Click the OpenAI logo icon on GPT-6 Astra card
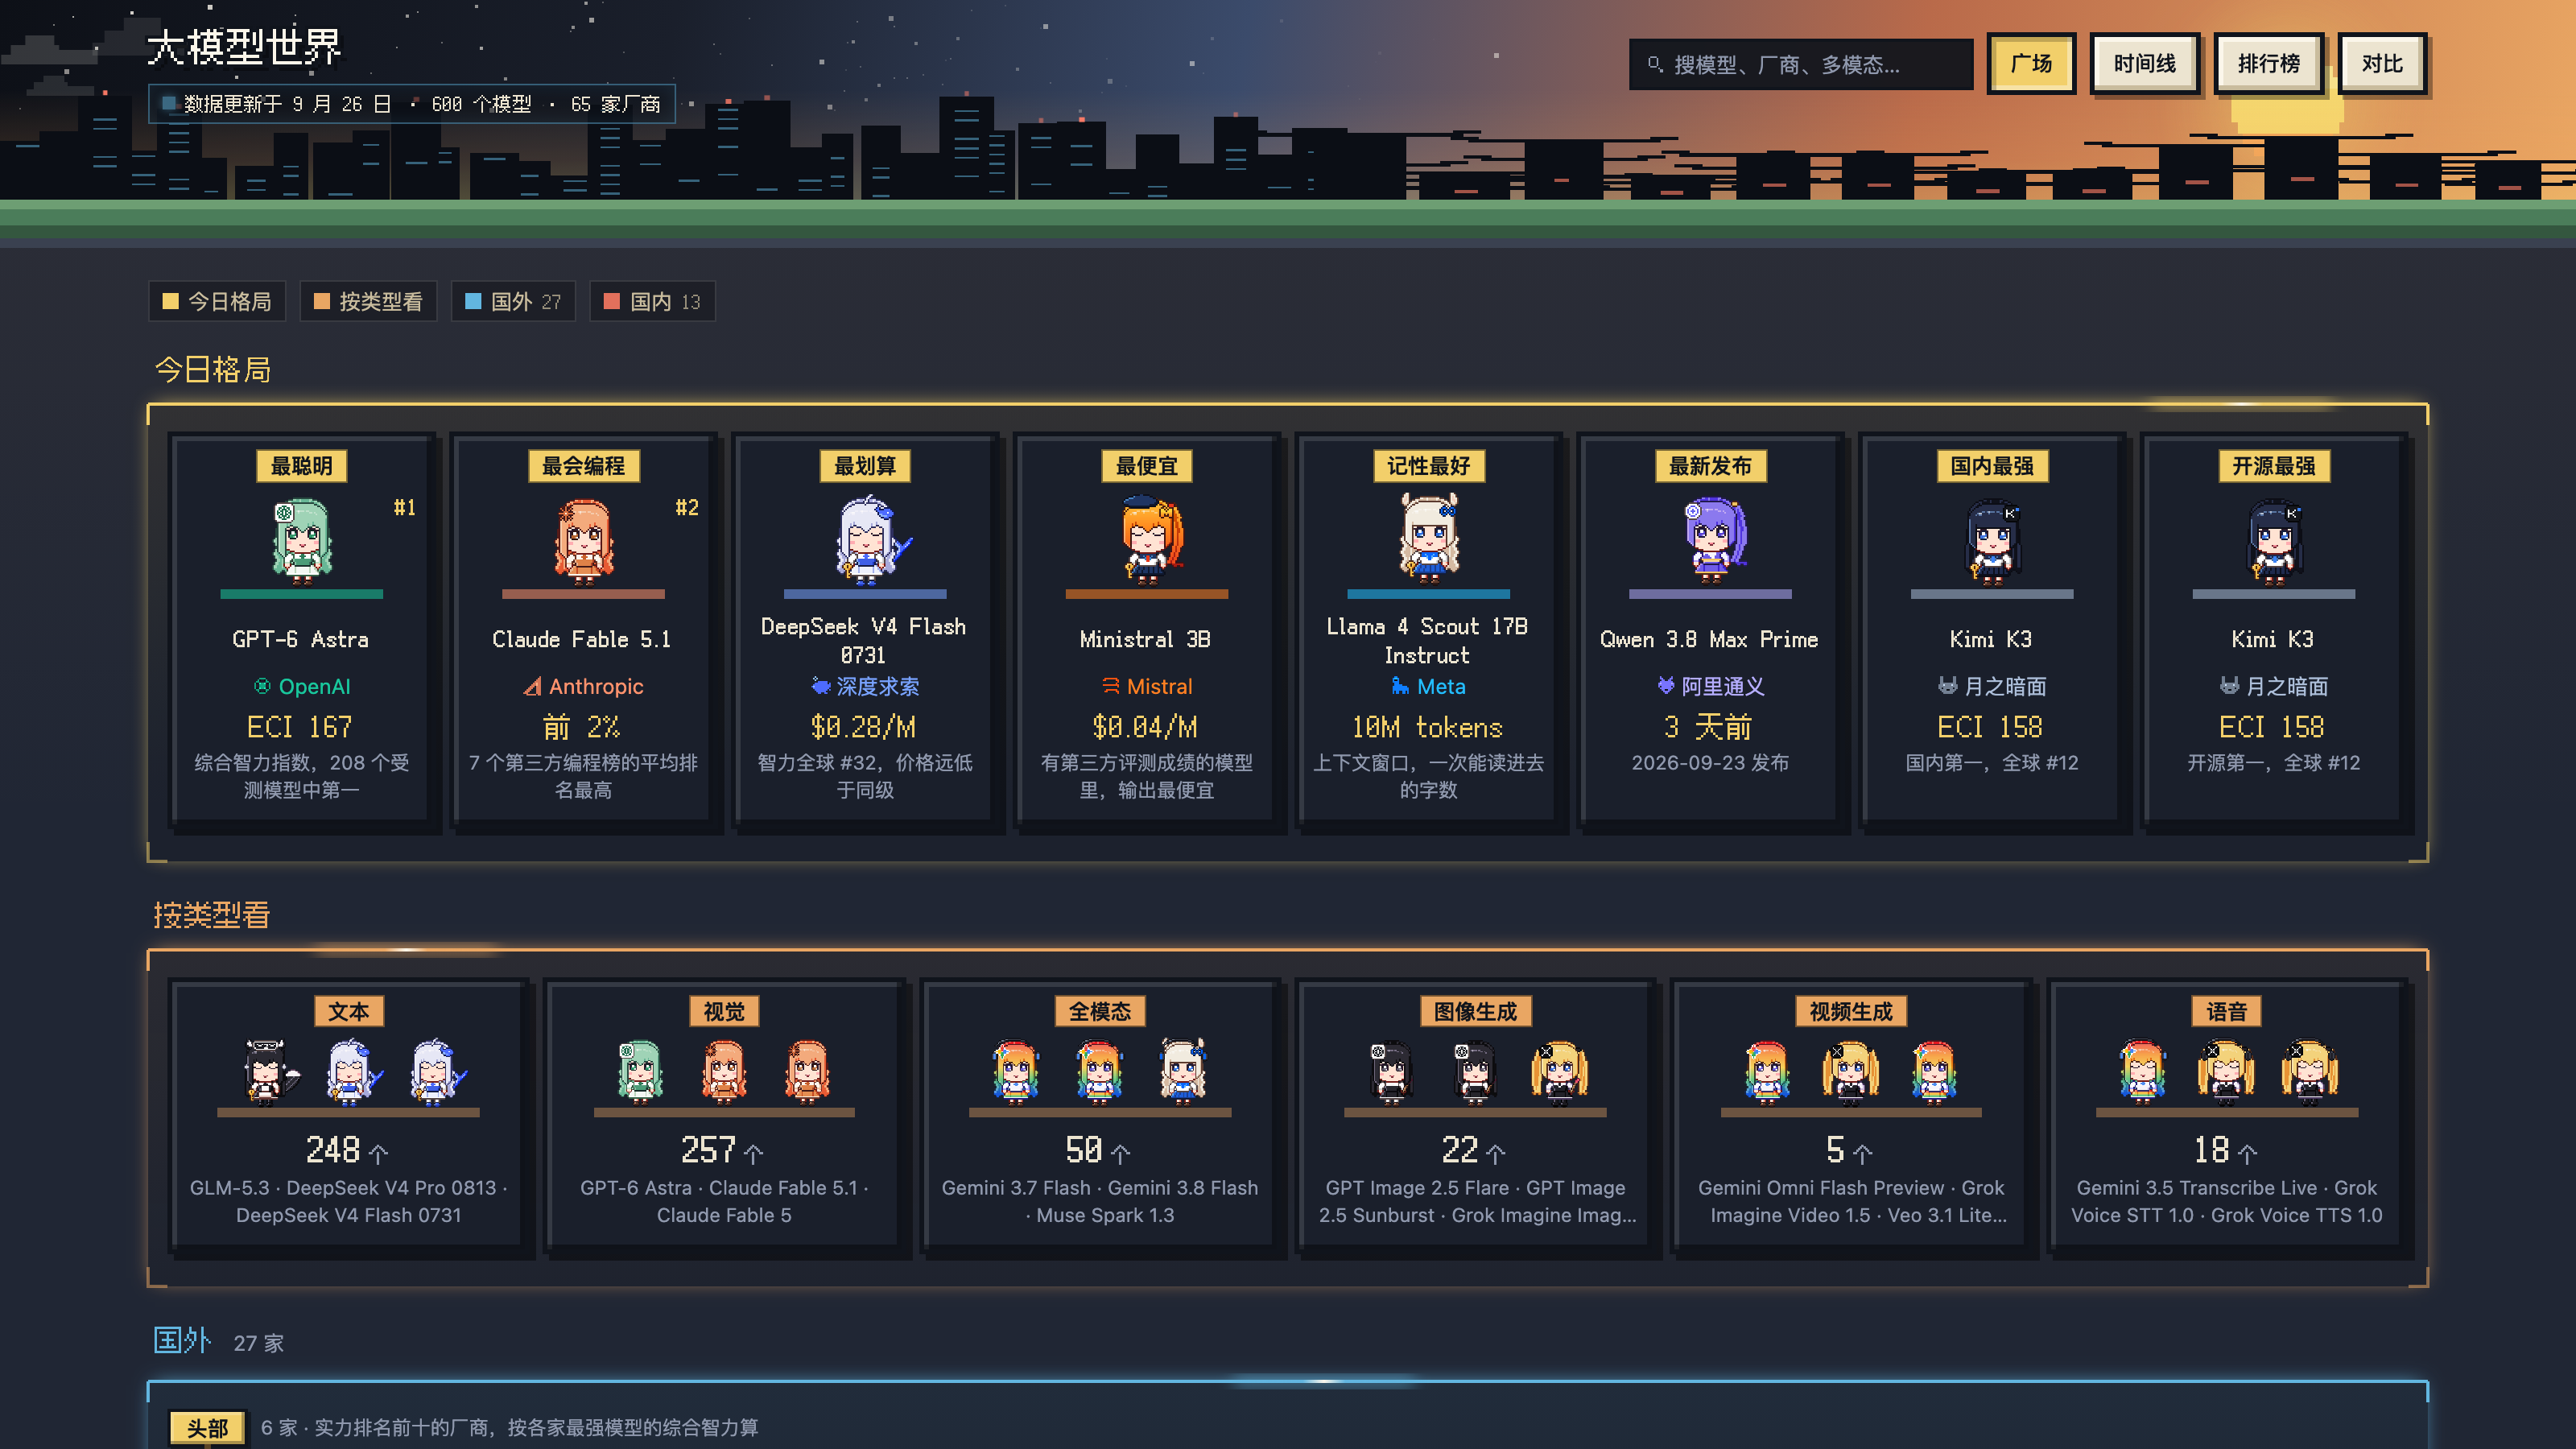Image resolution: width=2576 pixels, height=1449 pixels. [262, 686]
